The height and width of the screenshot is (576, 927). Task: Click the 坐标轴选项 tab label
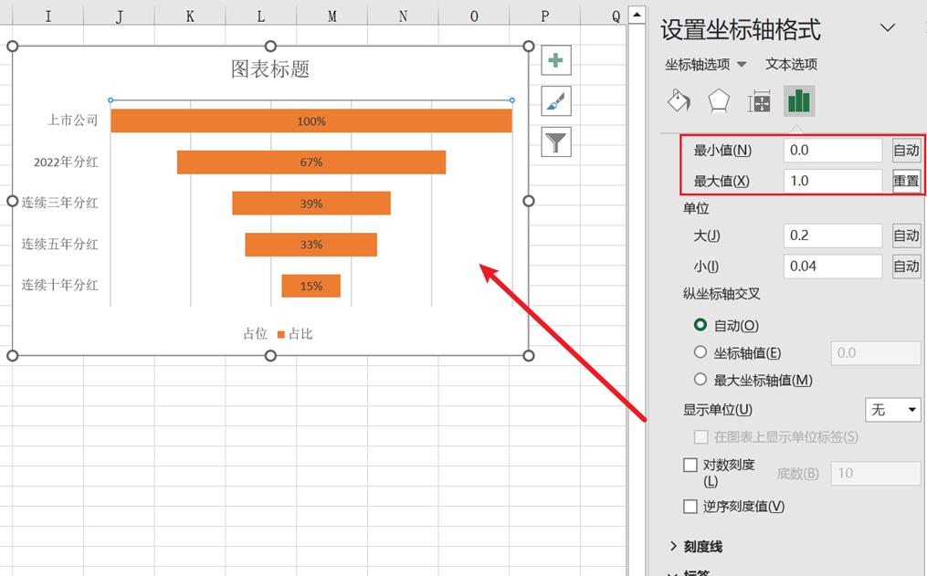tap(698, 64)
